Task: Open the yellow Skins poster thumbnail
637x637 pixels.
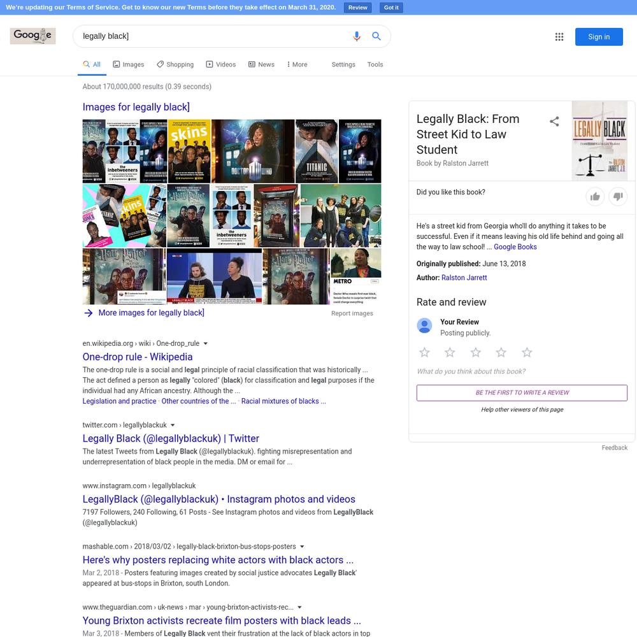Action: coord(189,151)
